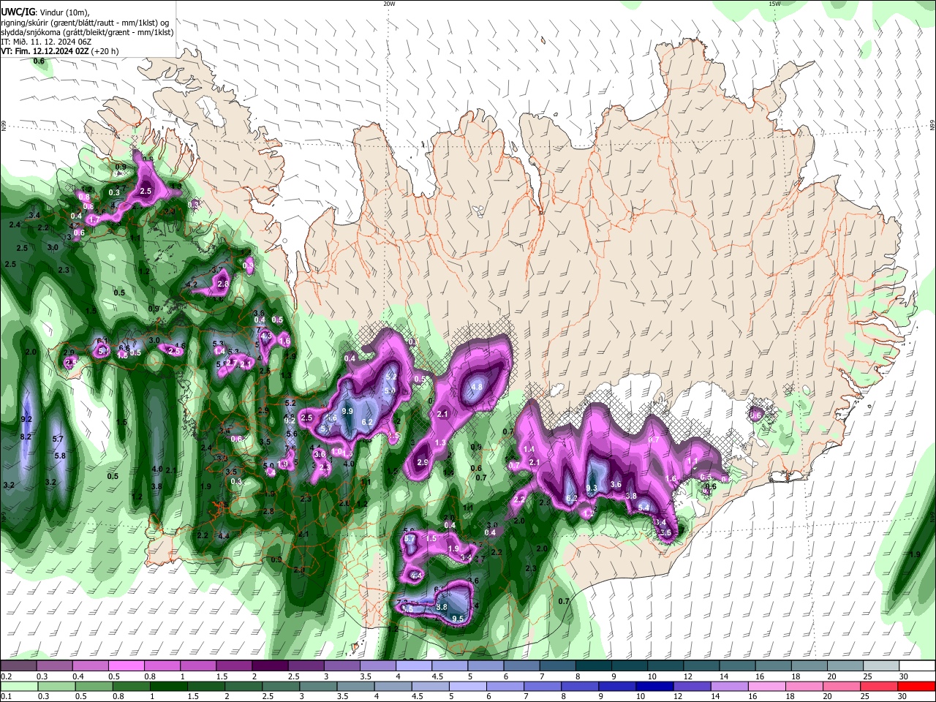This screenshot has height=702, width=936.
Task: Click the '5.8' value on the left
Action: coord(60,456)
